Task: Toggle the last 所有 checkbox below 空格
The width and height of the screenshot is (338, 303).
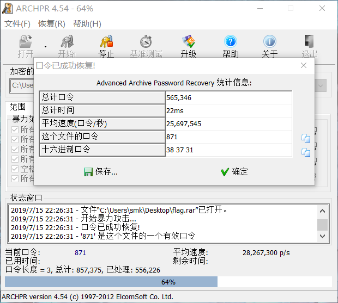Action: (15, 179)
